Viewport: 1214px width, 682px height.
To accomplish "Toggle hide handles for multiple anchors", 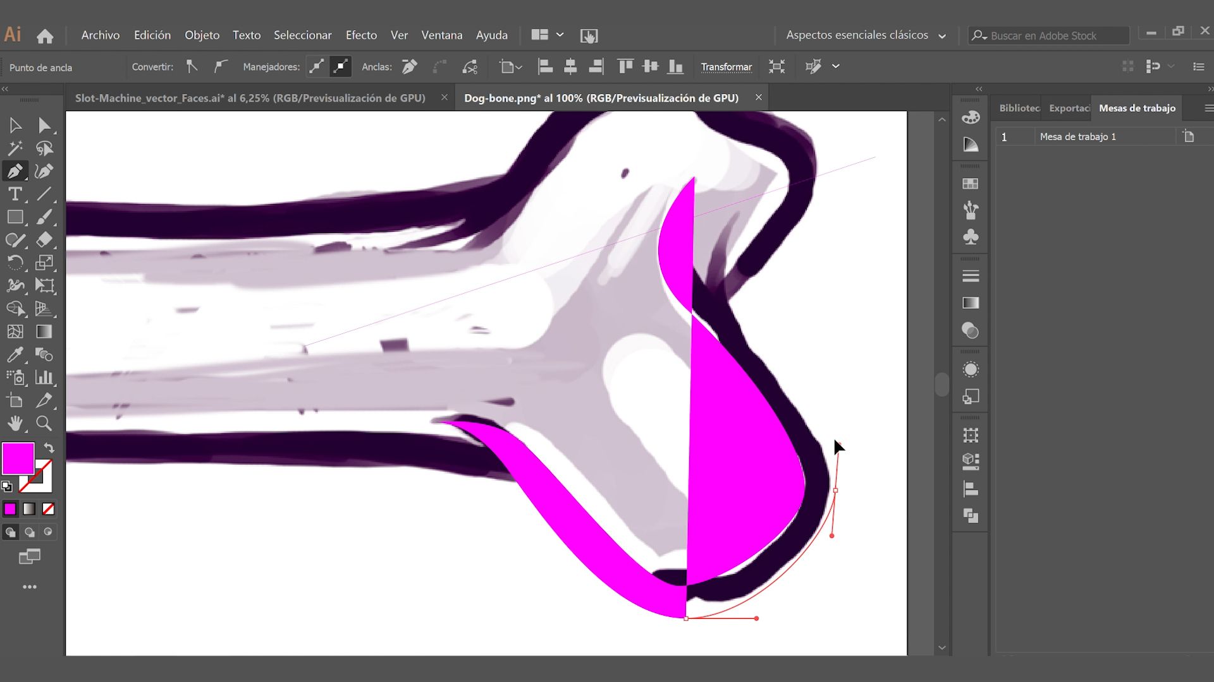I will [x=340, y=66].
